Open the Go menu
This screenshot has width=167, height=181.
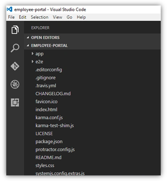click(70, 17)
